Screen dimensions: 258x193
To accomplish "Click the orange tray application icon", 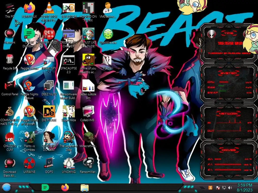I will tap(210, 187).
